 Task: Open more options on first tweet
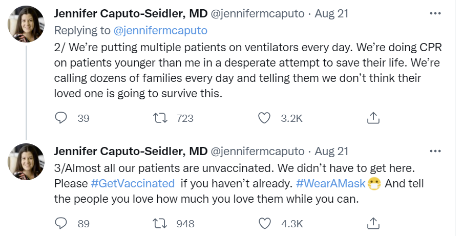(435, 13)
